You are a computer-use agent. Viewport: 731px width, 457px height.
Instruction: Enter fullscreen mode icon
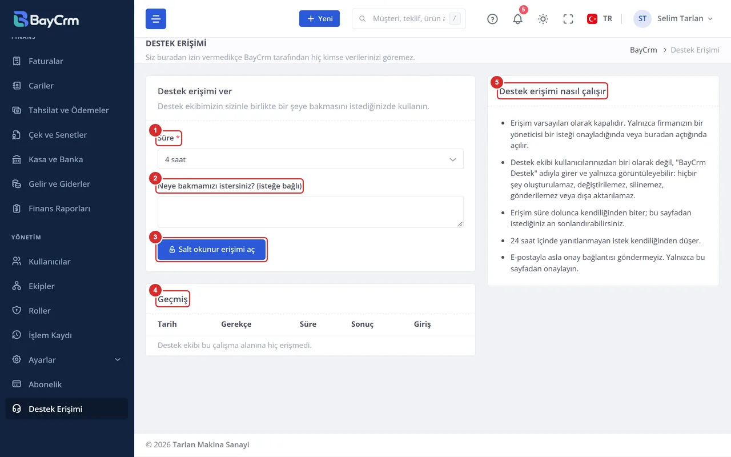(568, 19)
